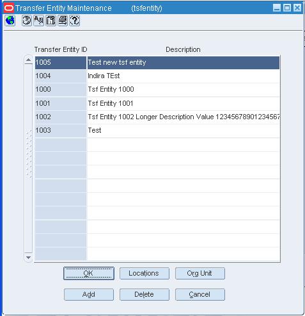Image resolution: width=305 pixels, height=316 pixels.
Task: Click the Add button
Action: coord(89,294)
